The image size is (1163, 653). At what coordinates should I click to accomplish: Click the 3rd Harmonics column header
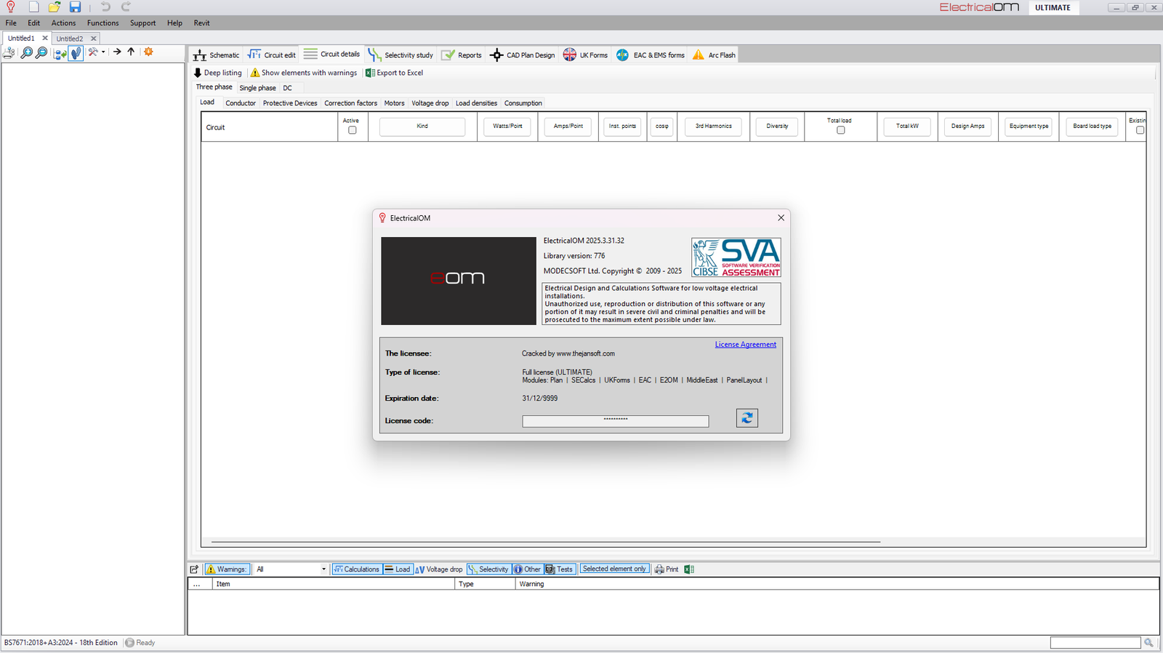pos(714,127)
